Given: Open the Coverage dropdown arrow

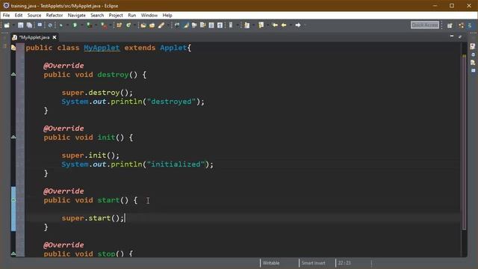Looking at the screenshot, I should coord(96,25).
